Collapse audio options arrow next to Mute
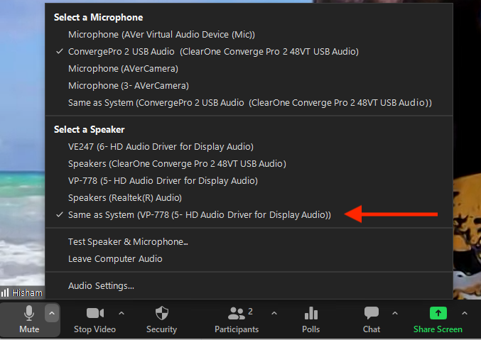481x340 pixels. pyautogui.click(x=52, y=313)
